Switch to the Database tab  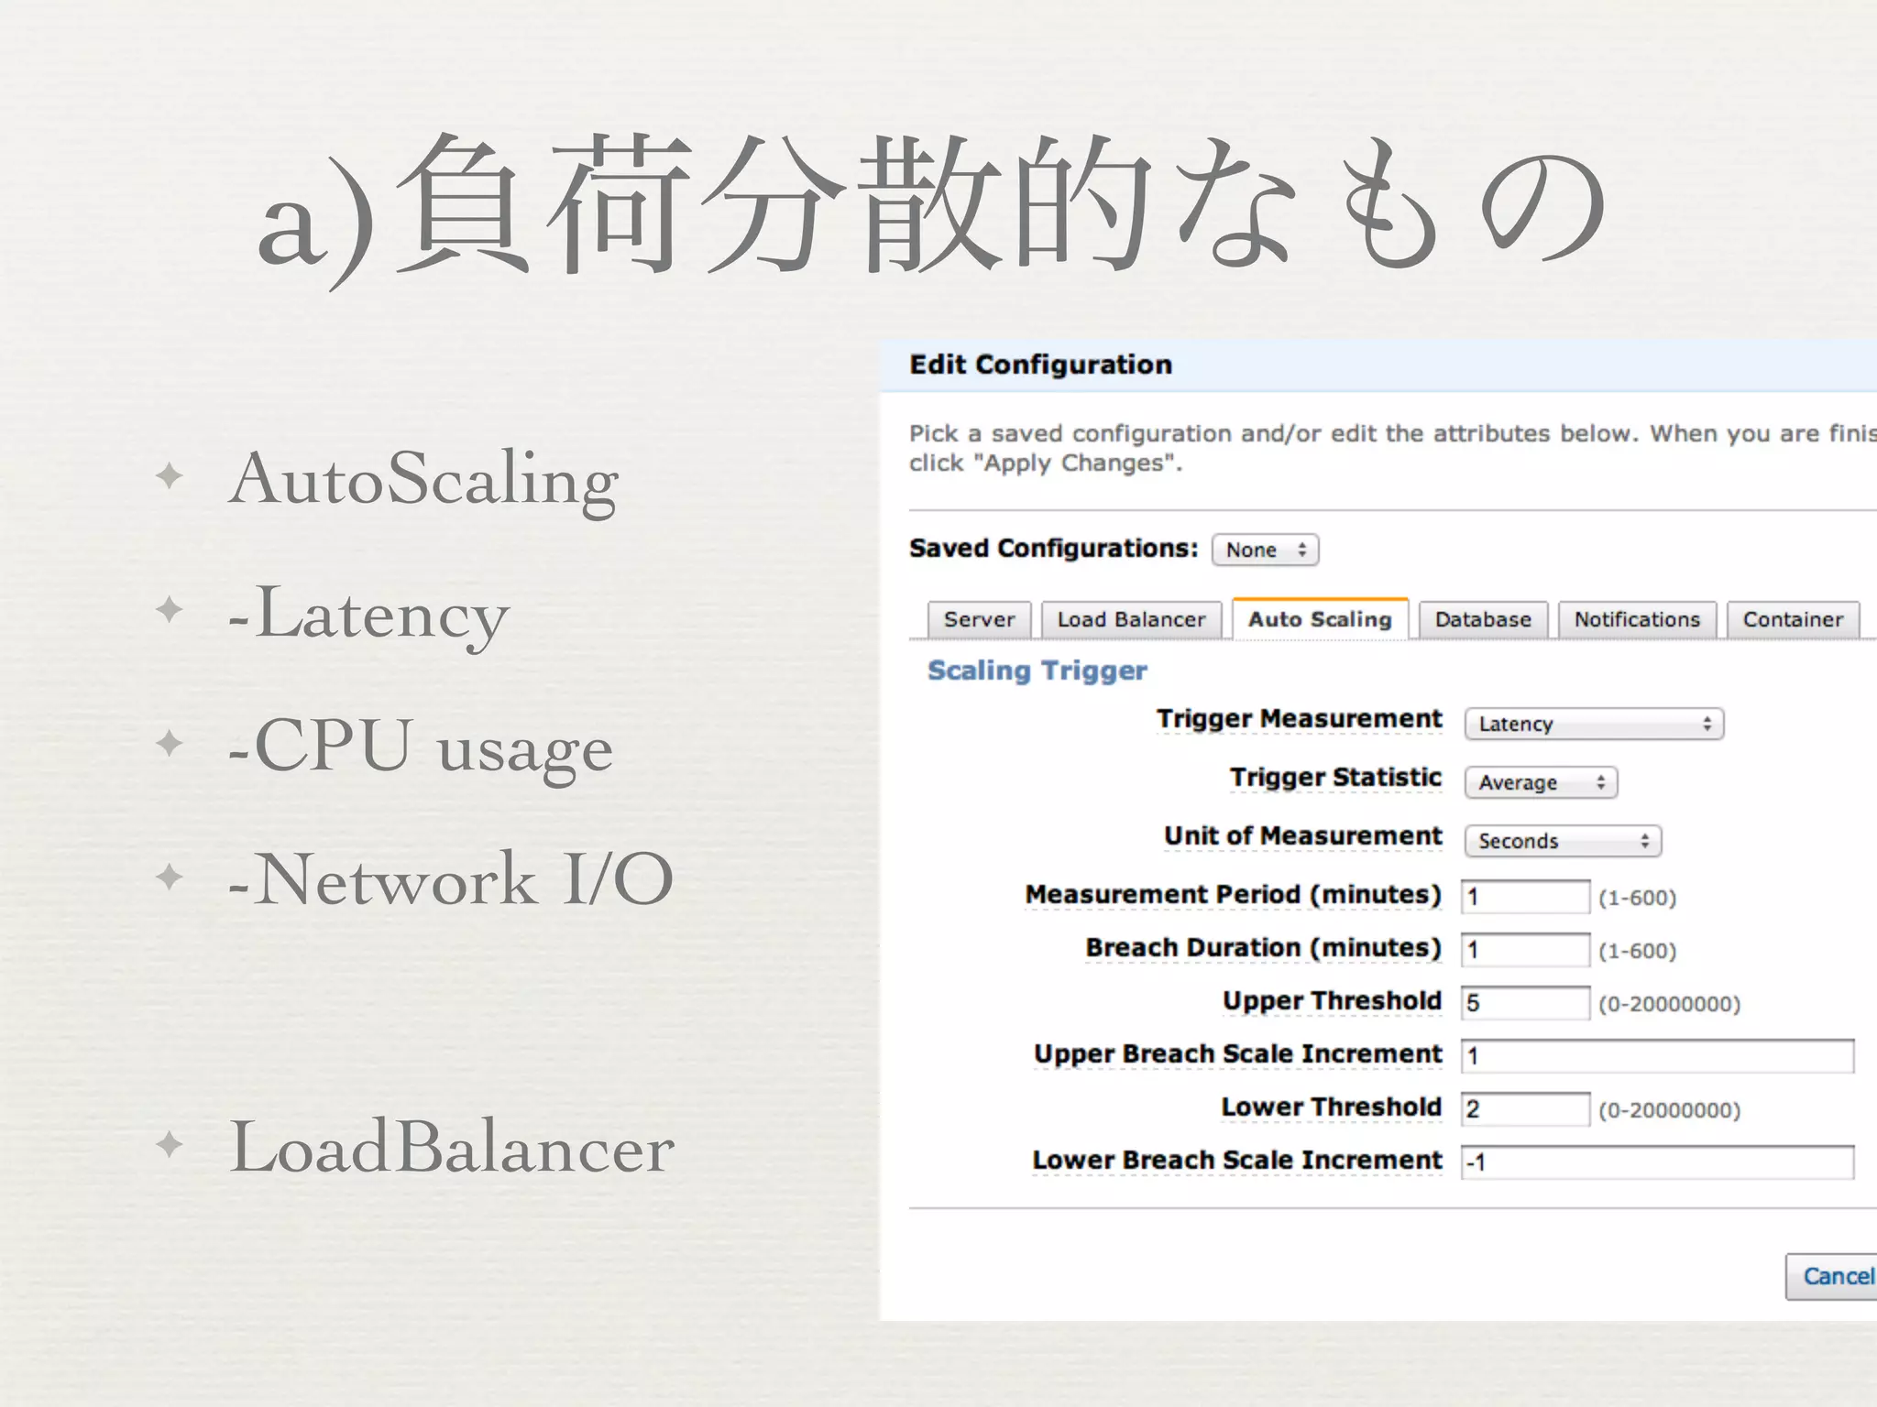pos(1483,620)
